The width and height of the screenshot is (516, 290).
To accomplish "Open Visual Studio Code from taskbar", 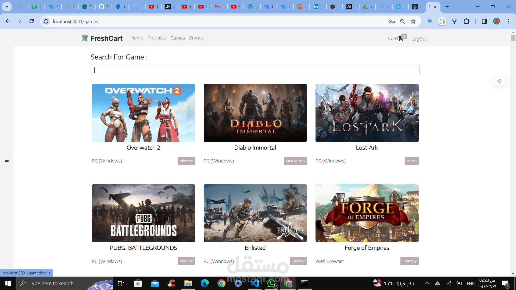I will pos(255,283).
